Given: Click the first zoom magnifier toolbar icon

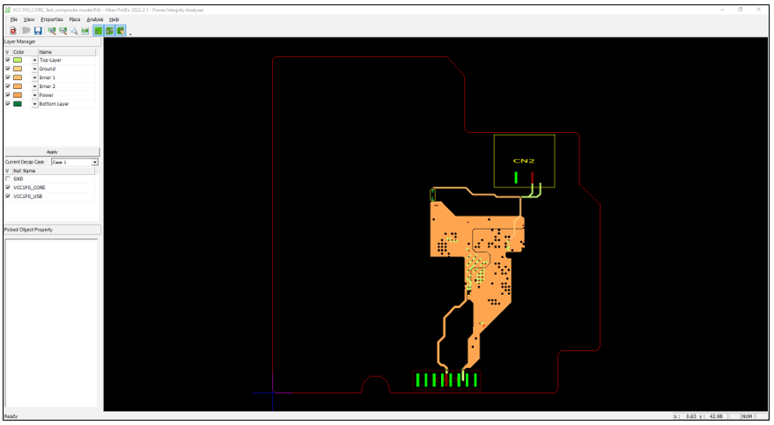Looking at the screenshot, I should pos(52,31).
